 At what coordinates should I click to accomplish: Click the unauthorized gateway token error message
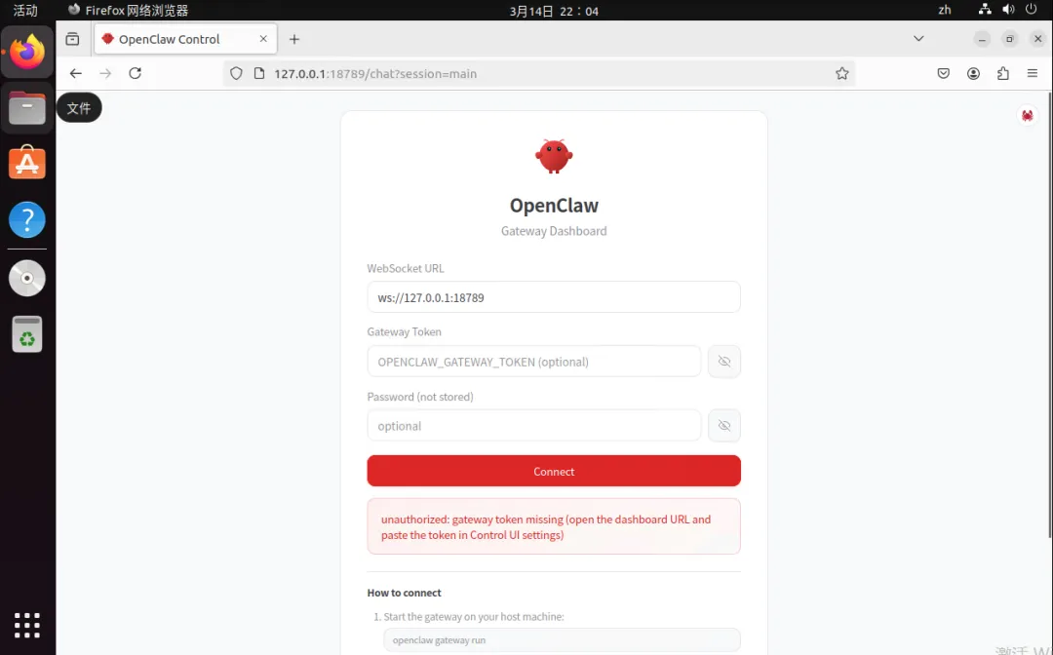pos(554,526)
